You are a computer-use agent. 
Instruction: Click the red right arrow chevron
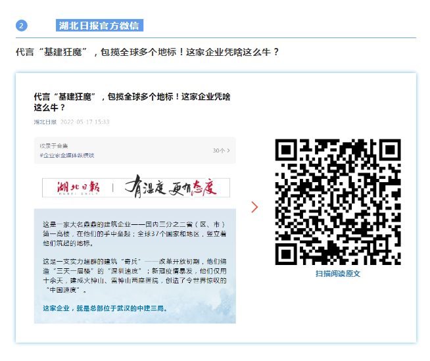pyautogui.click(x=254, y=207)
